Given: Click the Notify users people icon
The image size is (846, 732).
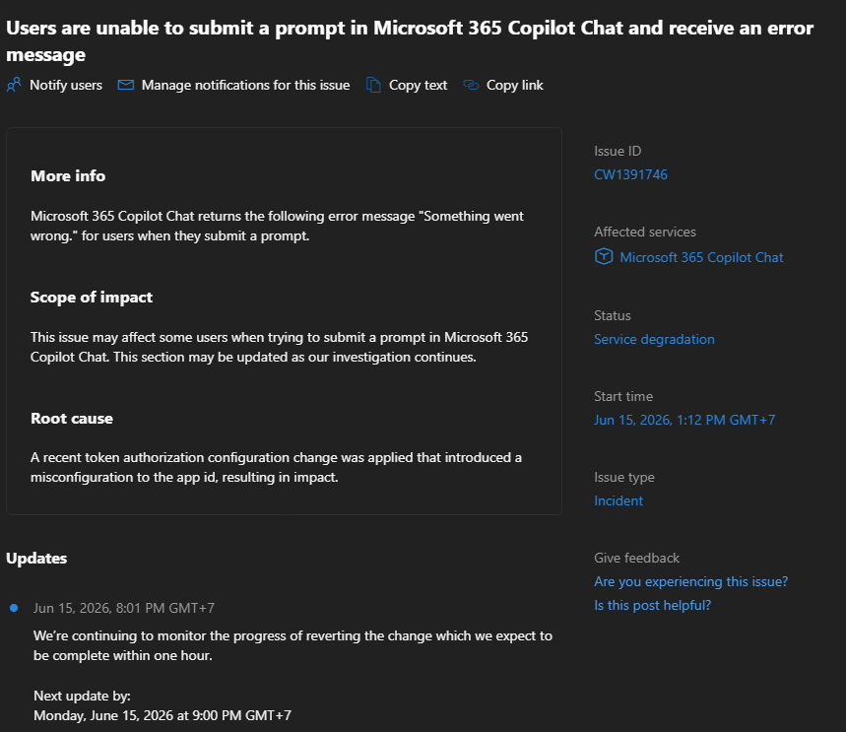Looking at the screenshot, I should pos(14,85).
